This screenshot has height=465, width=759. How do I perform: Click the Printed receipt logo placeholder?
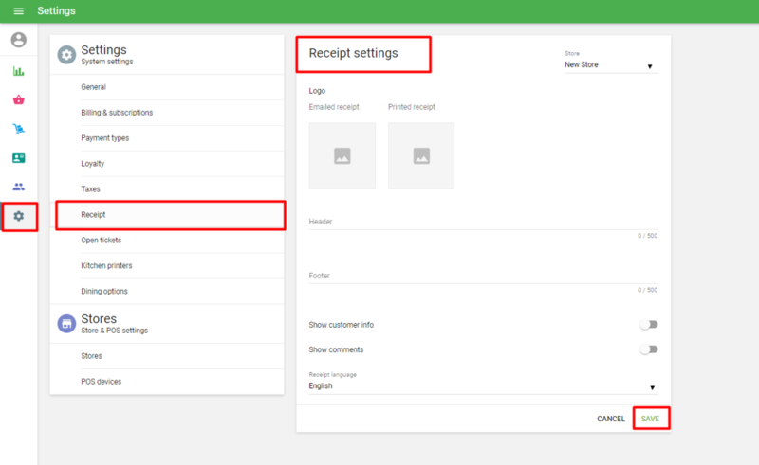click(420, 155)
